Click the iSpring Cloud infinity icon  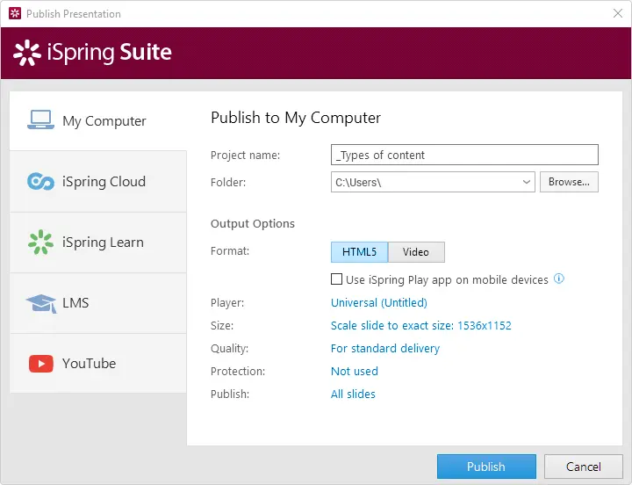[x=40, y=181]
